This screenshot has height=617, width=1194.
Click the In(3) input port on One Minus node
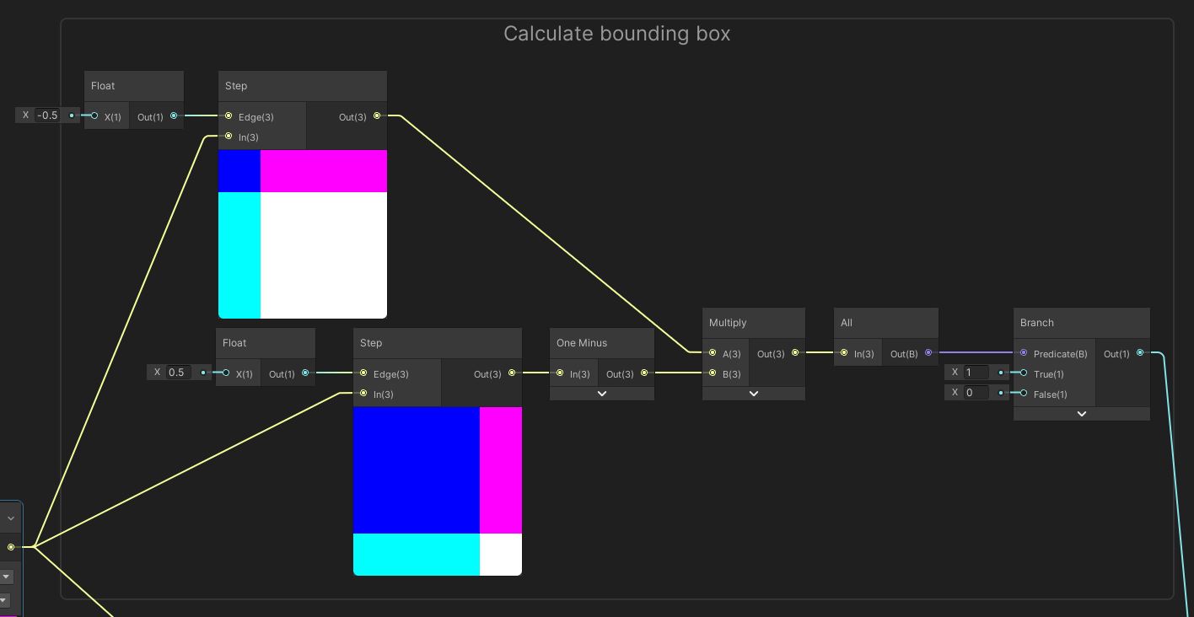559,373
